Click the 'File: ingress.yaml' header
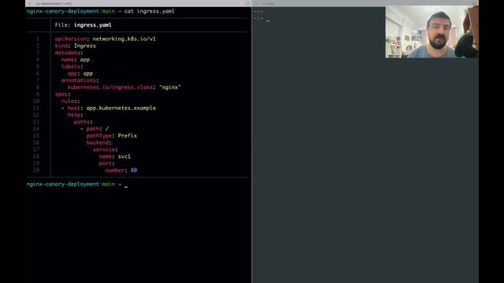 (x=83, y=25)
